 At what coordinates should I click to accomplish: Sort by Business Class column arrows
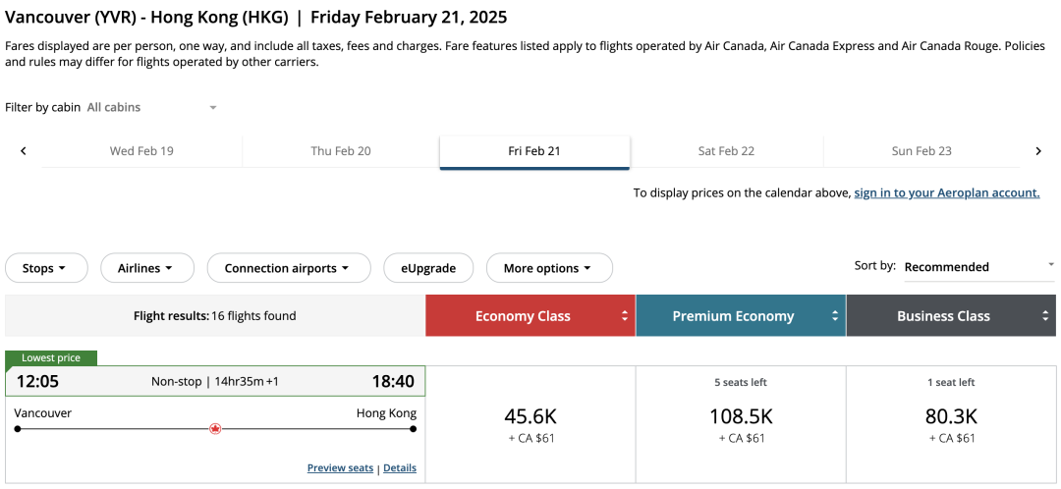tap(1045, 316)
